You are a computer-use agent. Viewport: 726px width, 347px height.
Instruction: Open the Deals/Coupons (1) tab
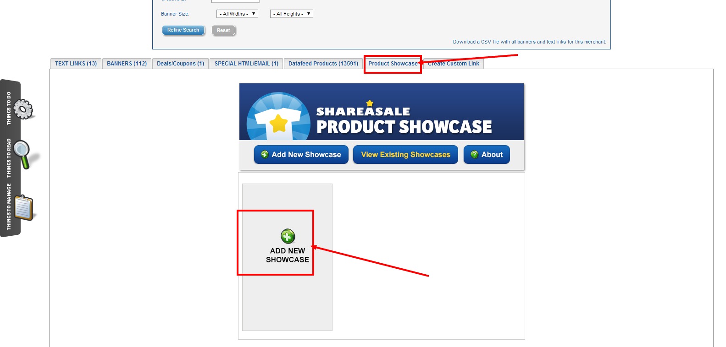180,64
